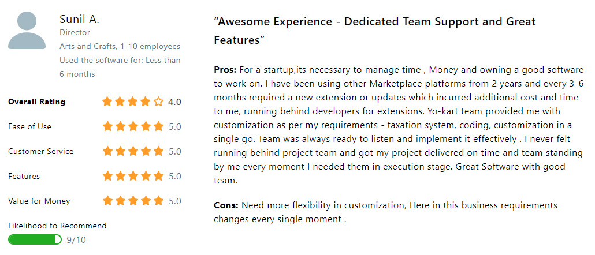Click the second Ease of Use star
Image resolution: width=595 pixels, height=255 pixels.
click(120, 126)
